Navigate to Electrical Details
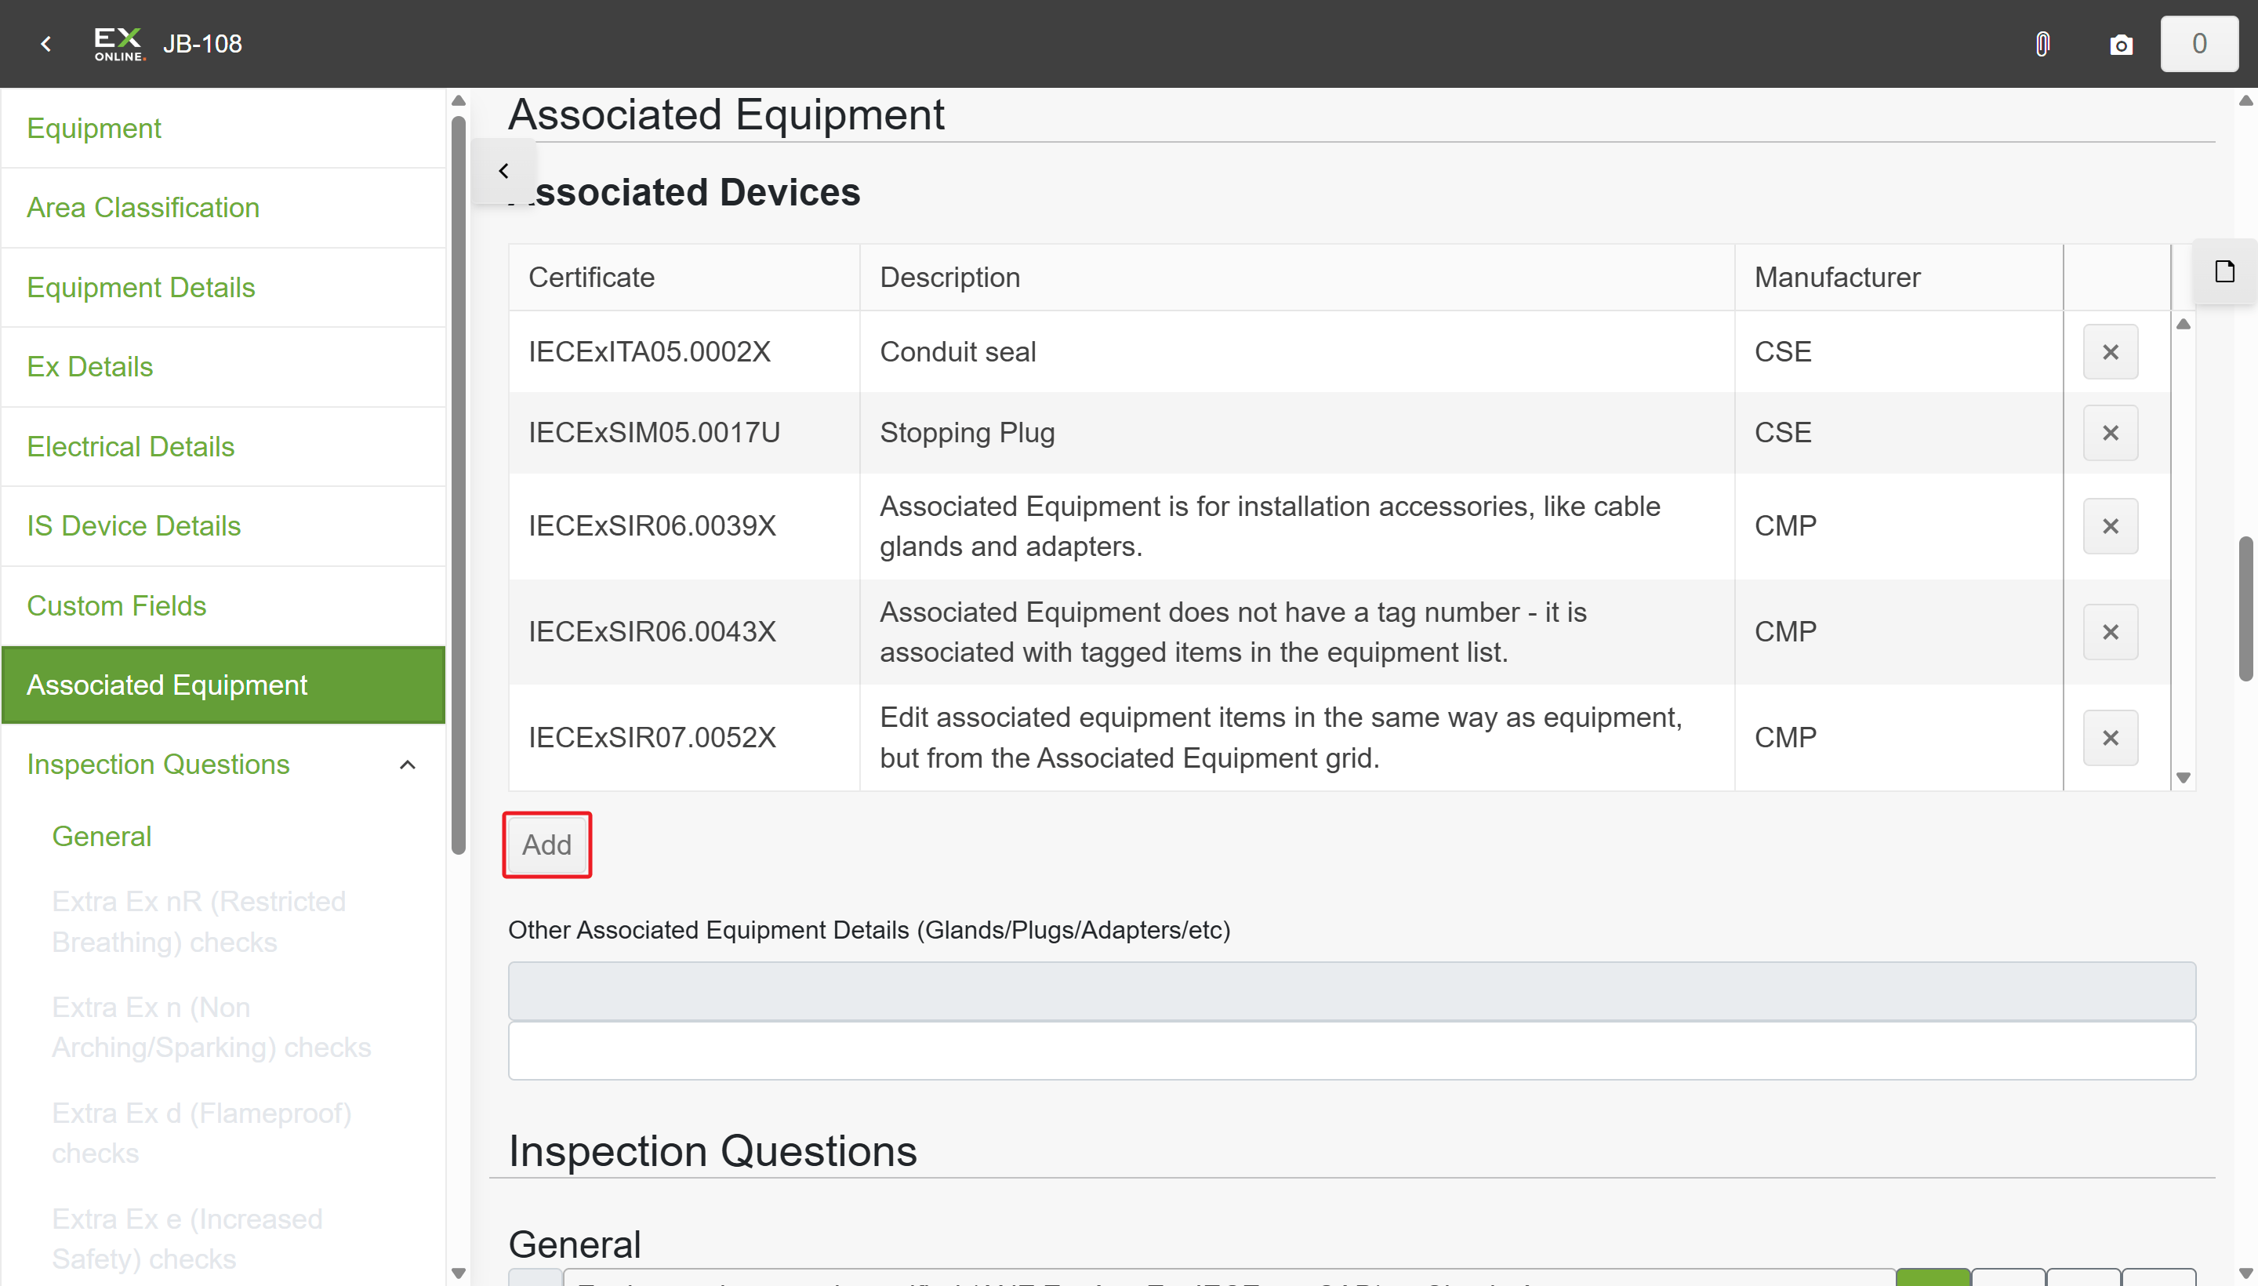Viewport: 2258px width, 1286px height. (x=223, y=446)
